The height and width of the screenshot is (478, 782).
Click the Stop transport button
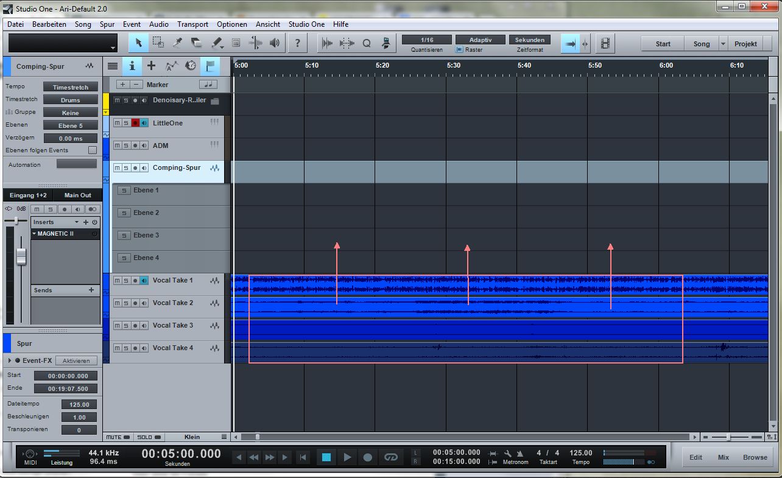click(326, 457)
